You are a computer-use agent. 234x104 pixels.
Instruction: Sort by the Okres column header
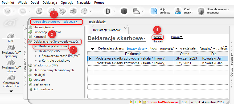click(x=187, y=54)
